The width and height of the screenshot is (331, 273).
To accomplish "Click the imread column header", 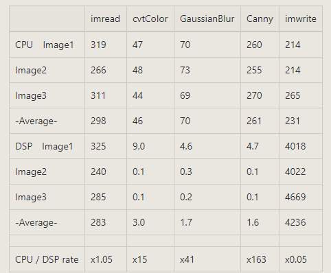I will coord(105,19).
